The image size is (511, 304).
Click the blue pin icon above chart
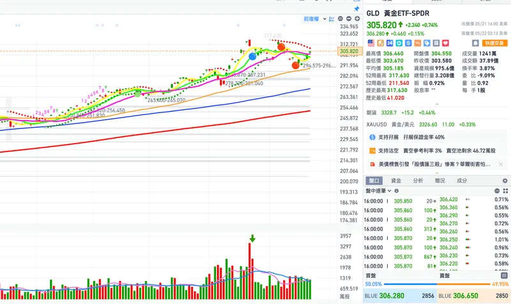point(356,9)
